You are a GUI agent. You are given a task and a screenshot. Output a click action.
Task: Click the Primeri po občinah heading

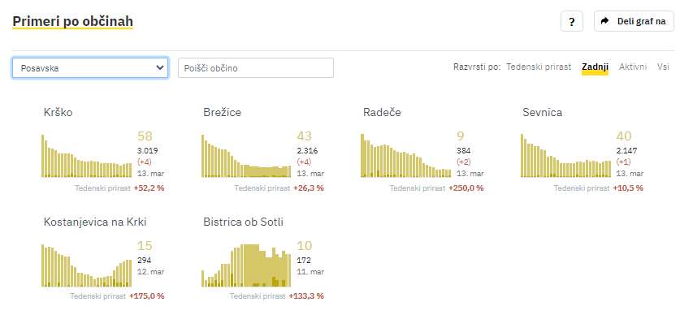pos(73,21)
